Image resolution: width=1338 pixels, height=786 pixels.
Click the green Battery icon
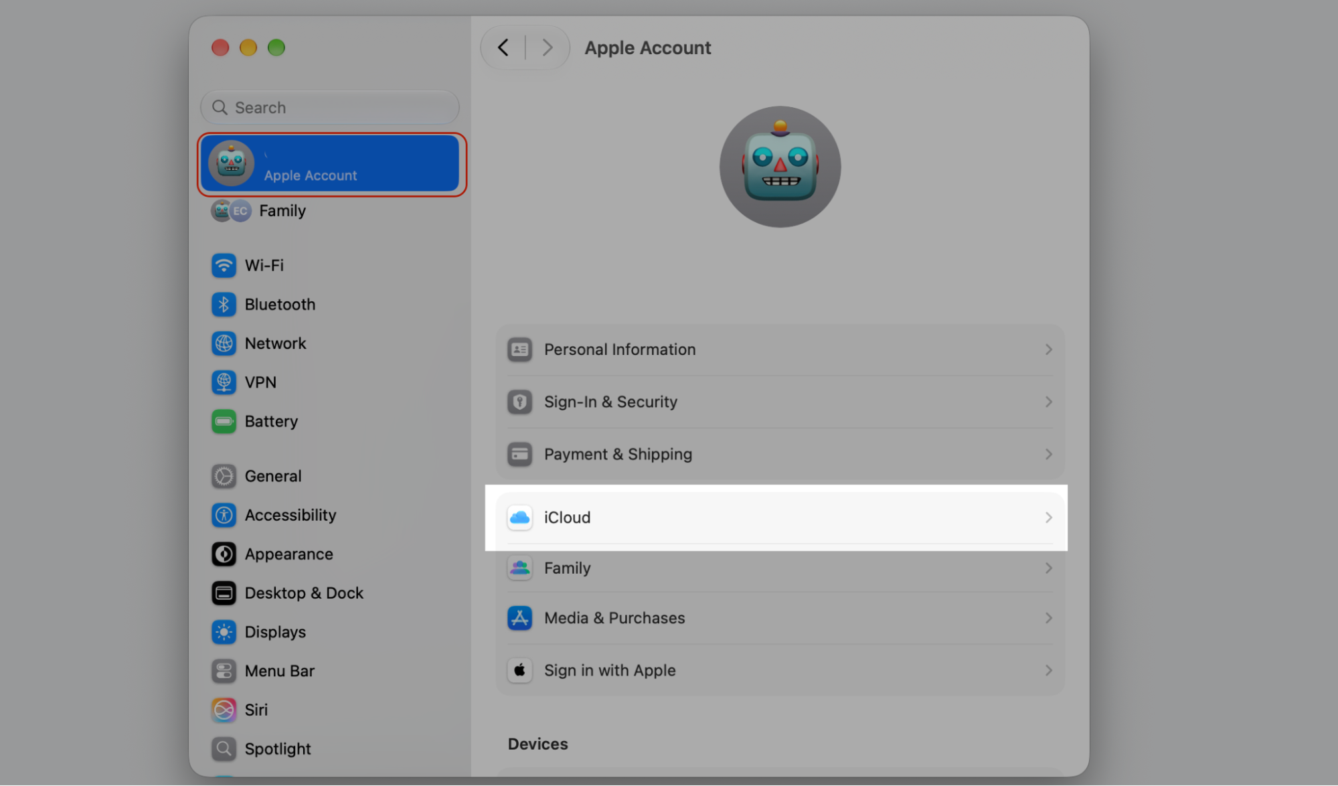[224, 421]
